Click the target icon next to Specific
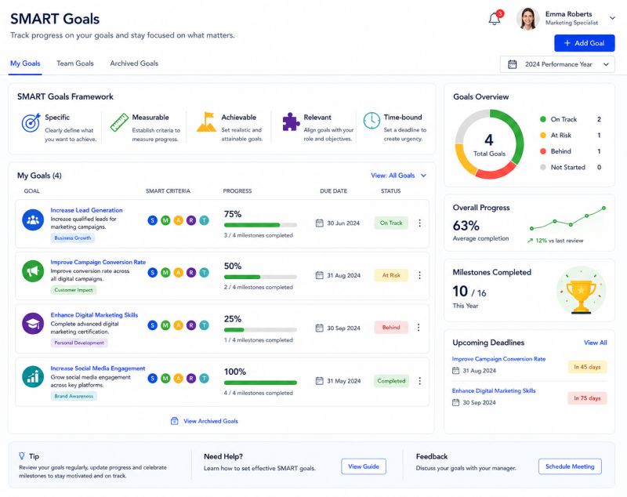 tap(31, 122)
